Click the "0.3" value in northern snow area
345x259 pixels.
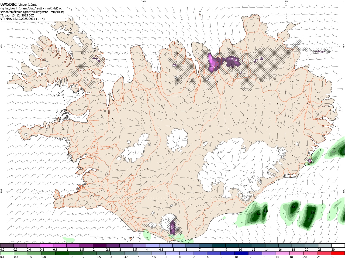coord(231,59)
